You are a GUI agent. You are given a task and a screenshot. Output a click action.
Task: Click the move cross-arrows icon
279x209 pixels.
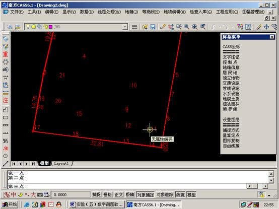click(x=266, y=27)
